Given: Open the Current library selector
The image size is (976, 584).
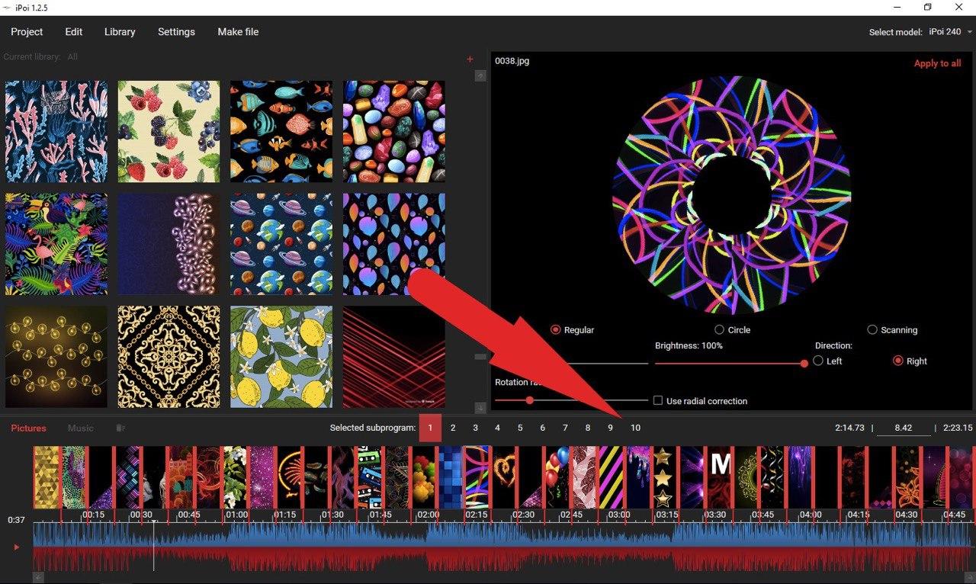Looking at the screenshot, I should click(x=40, y=57).
